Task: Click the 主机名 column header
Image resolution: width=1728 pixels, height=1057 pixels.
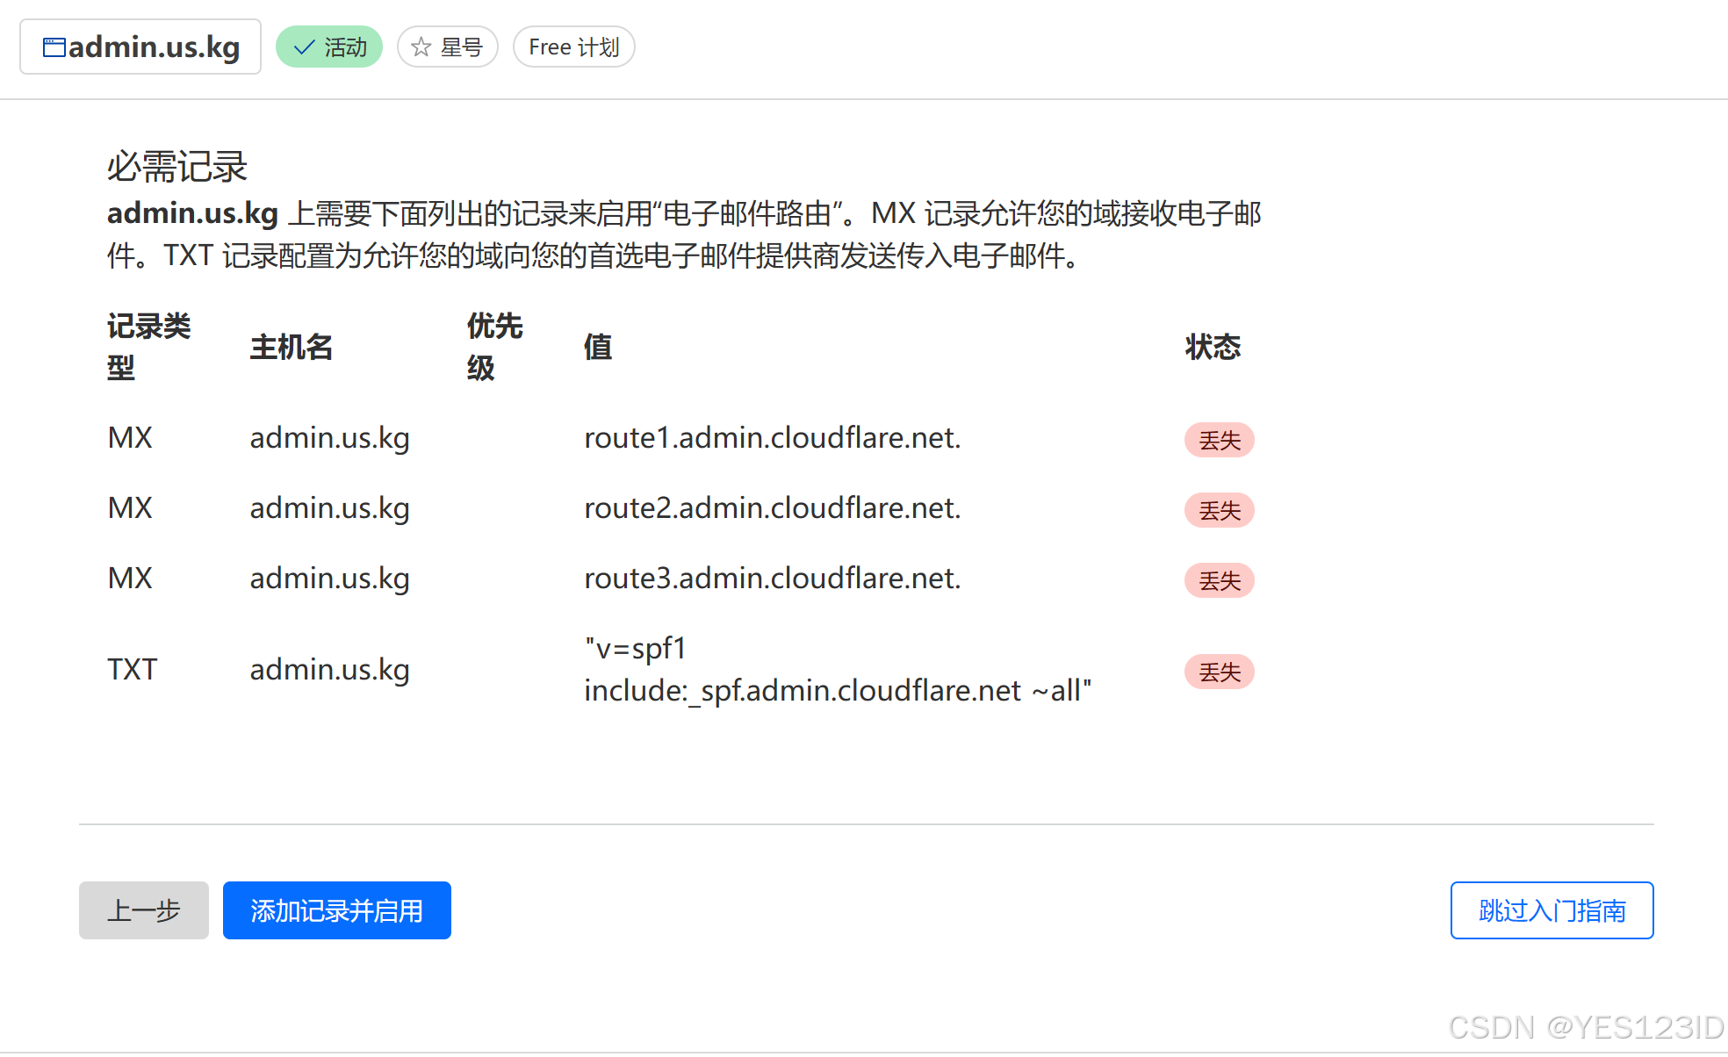Action: (x=291, y=347)
